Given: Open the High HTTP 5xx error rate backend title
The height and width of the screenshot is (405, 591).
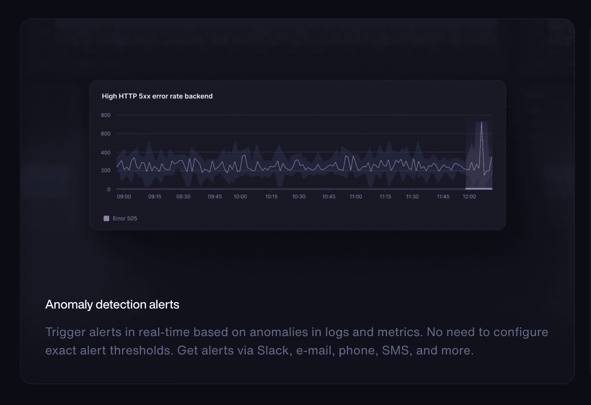Looking at the screenshot, I should tap(157, 96).
